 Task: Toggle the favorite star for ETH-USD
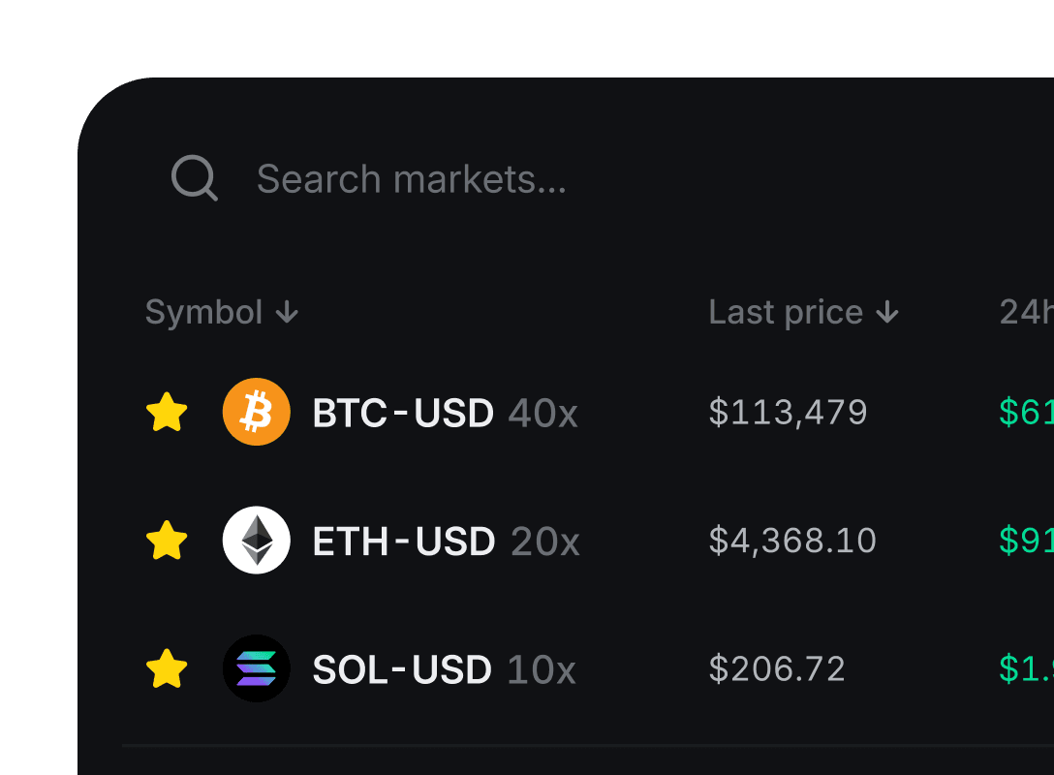[167, 541]
